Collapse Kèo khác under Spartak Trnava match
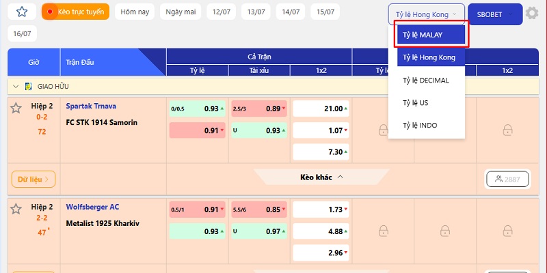 pyautogui.click(x=321, y=177)
